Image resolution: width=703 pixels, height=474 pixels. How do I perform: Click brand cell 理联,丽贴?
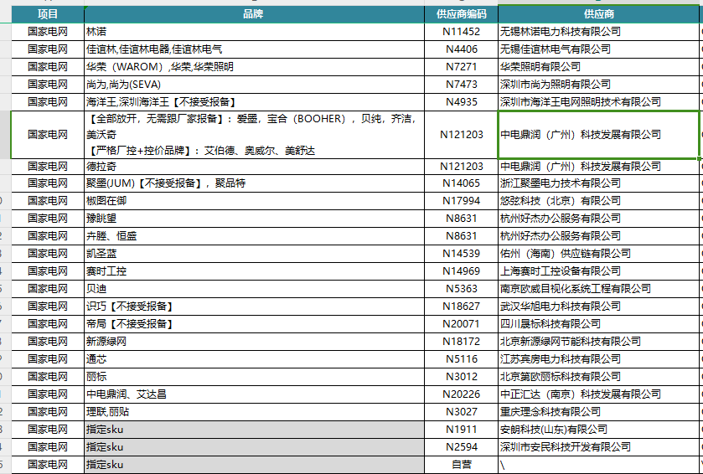pos(254,411)
